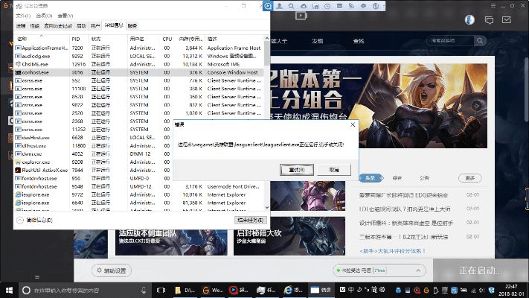
Task: Expand the server selection dropdown arrow
Action: [418, 270]
